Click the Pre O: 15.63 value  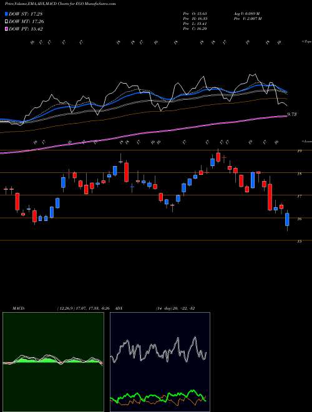(x=195, y=13)
